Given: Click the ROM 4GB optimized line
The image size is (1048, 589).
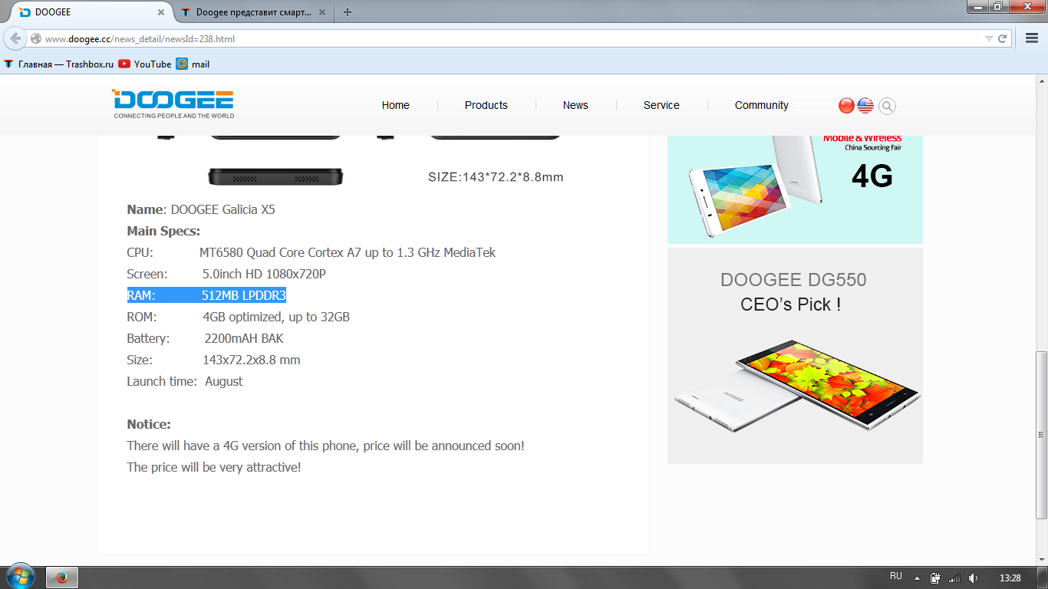Looking at the screenshot, I should point(239,317).
